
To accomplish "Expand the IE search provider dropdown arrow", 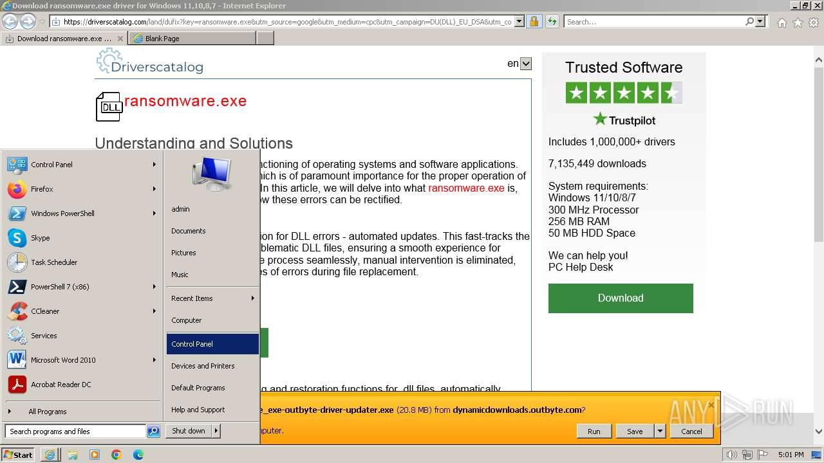I will pos(760,21).
